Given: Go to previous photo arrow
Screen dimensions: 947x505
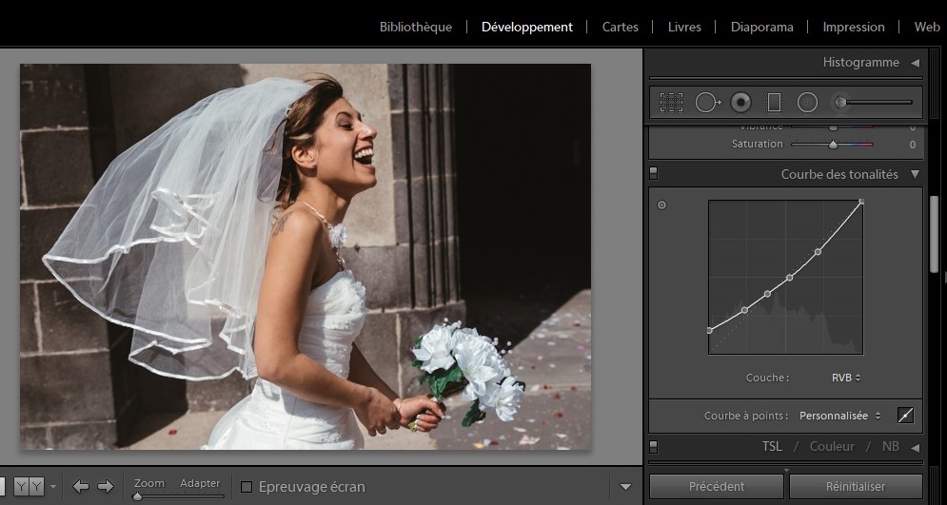Looking at the screenshot, I should (80, 486).
